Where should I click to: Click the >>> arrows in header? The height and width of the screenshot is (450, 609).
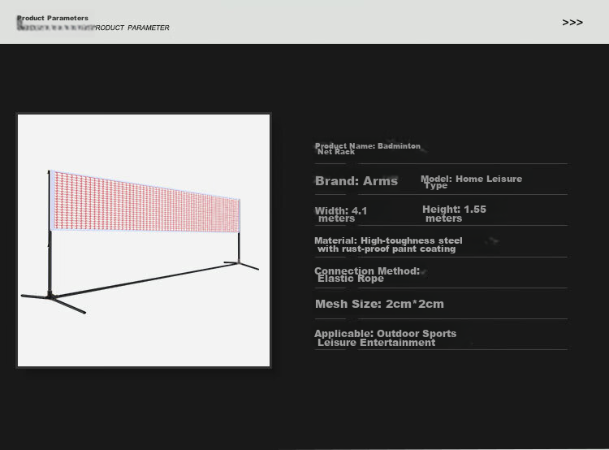[x=572, y=23]
